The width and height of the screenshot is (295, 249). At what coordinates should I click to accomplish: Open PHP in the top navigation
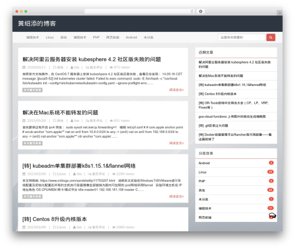96,37
